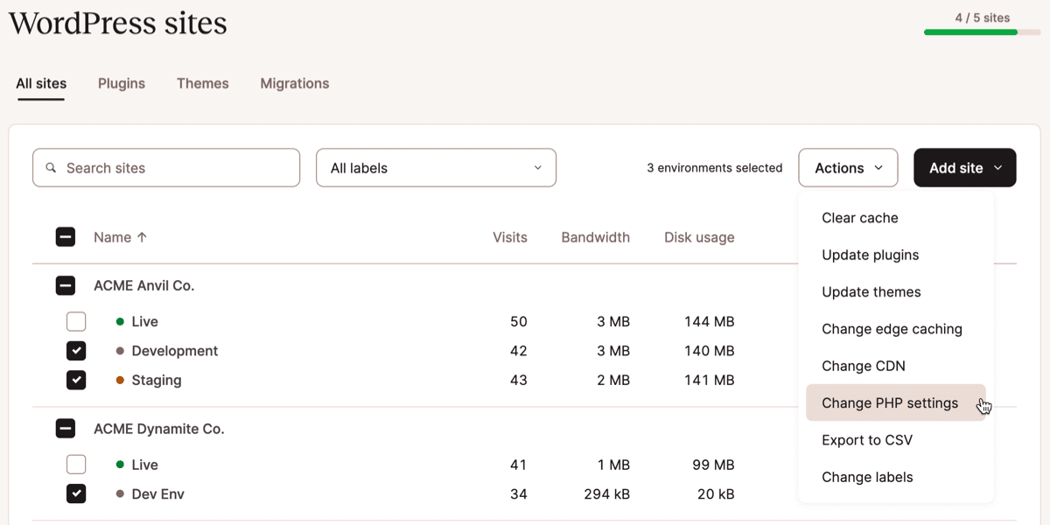Switch to the Plugins tab
Image resolution: width=1050 pixels, height=525 pixels.
[121, 83]
